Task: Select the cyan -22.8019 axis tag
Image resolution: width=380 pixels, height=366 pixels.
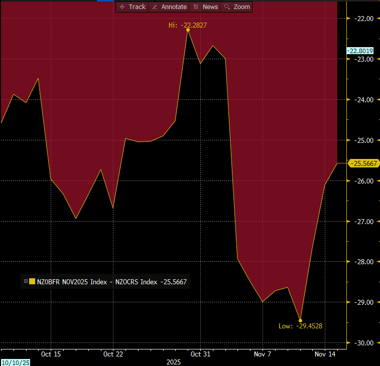Action: 360,51
